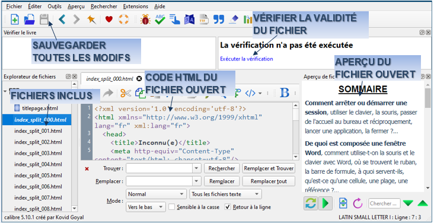Click the Rechercher button in the find panel
The height and width of the screenshot is (223, 434).
[x=222, y=168]
